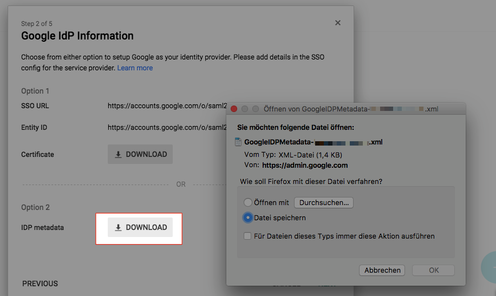Click the Durchsuchen... button

(x=324, y=203)
